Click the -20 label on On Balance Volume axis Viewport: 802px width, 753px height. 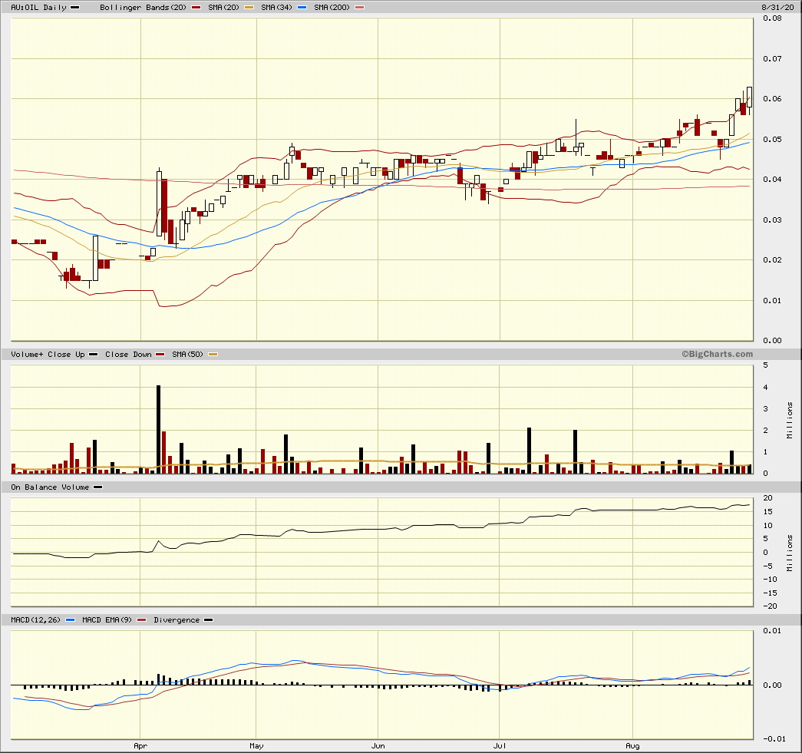pos(770,606)
